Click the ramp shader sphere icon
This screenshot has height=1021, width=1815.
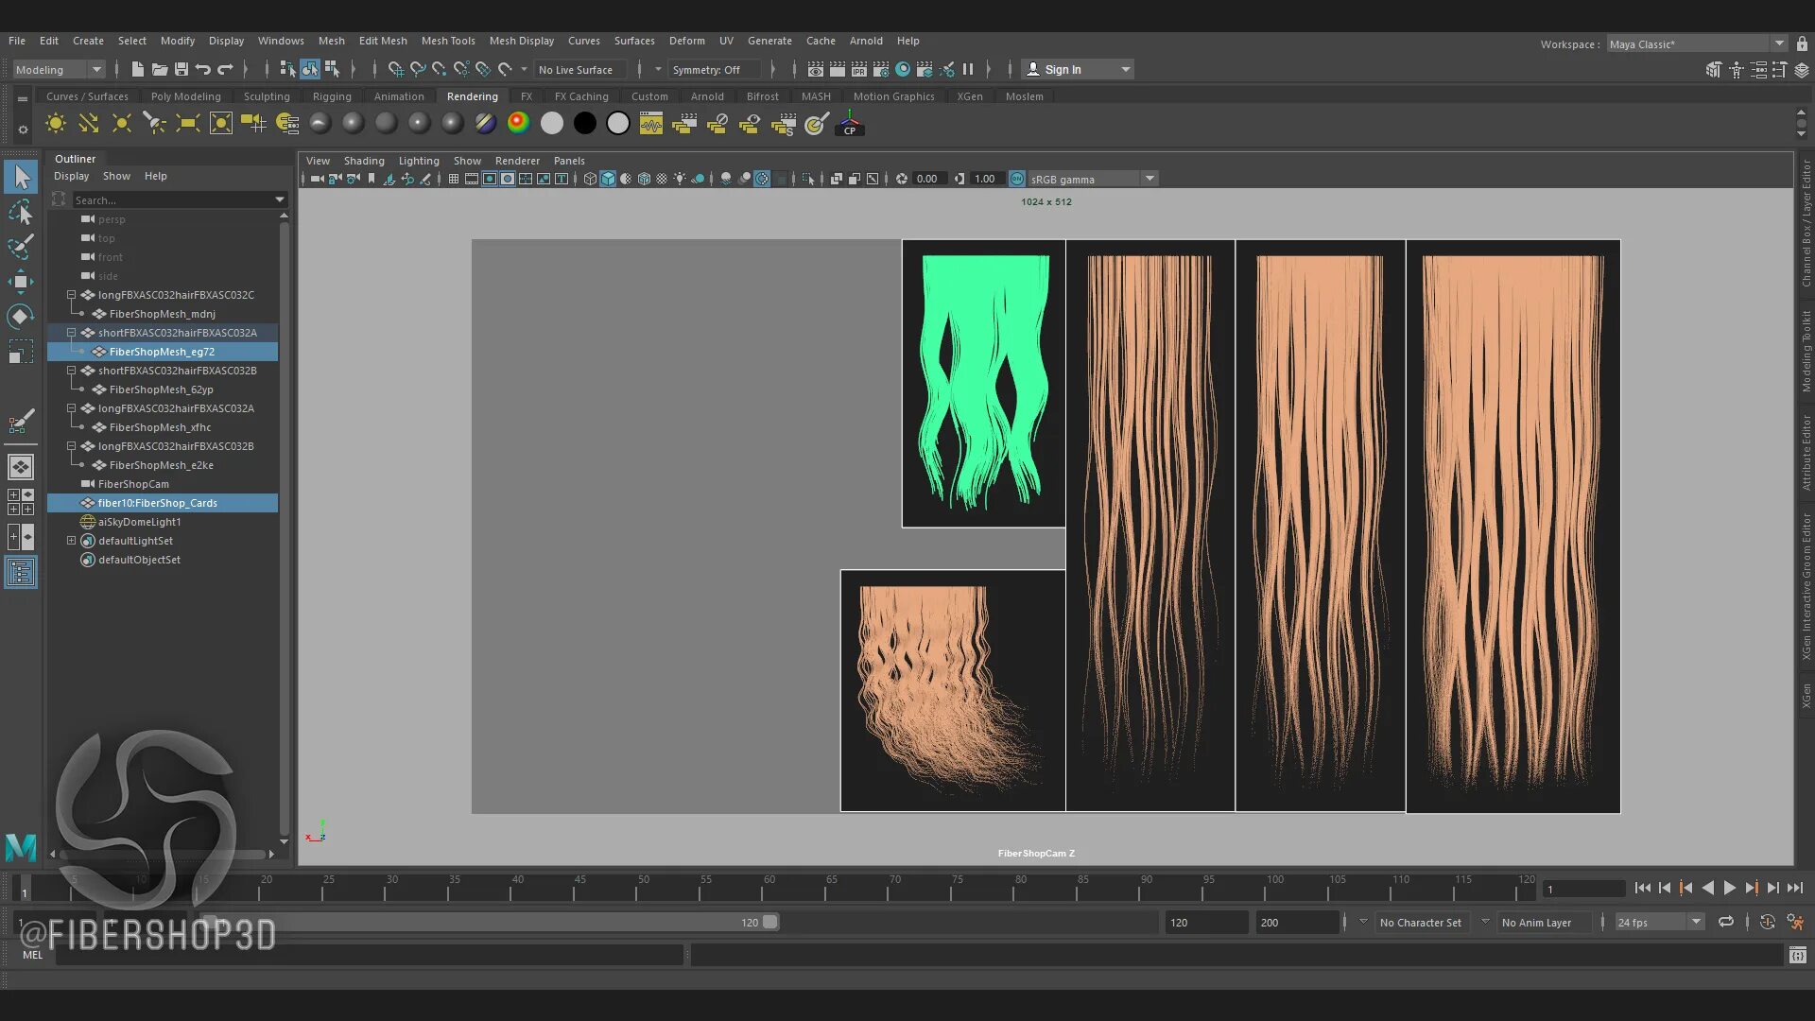518,124
